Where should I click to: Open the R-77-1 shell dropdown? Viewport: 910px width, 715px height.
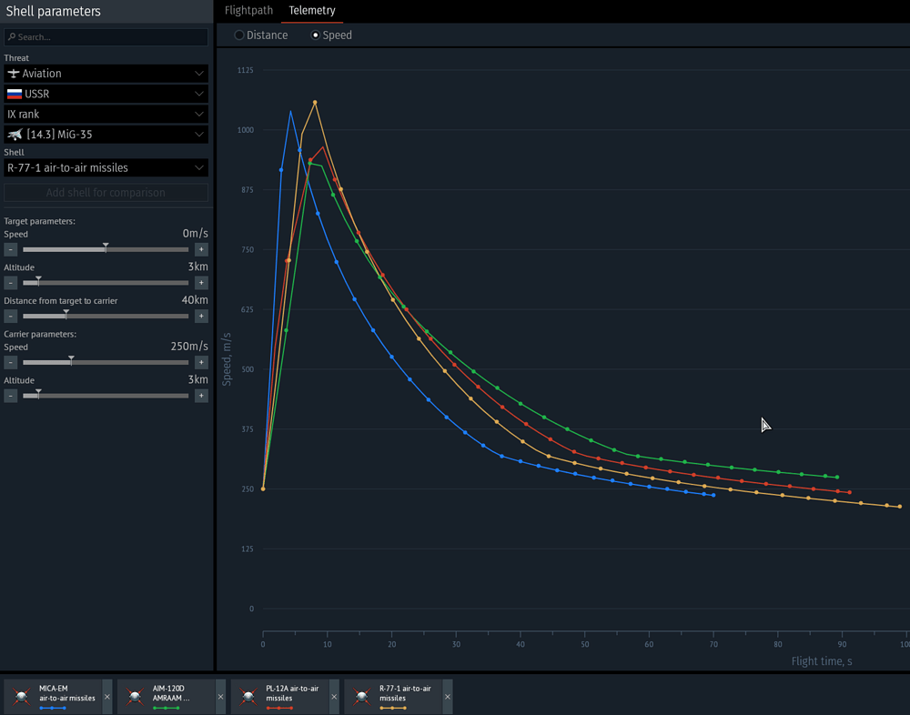[x=106, y=167]
